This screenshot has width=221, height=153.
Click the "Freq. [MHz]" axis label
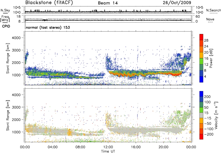pyautogui.click(x=5, y=19)
